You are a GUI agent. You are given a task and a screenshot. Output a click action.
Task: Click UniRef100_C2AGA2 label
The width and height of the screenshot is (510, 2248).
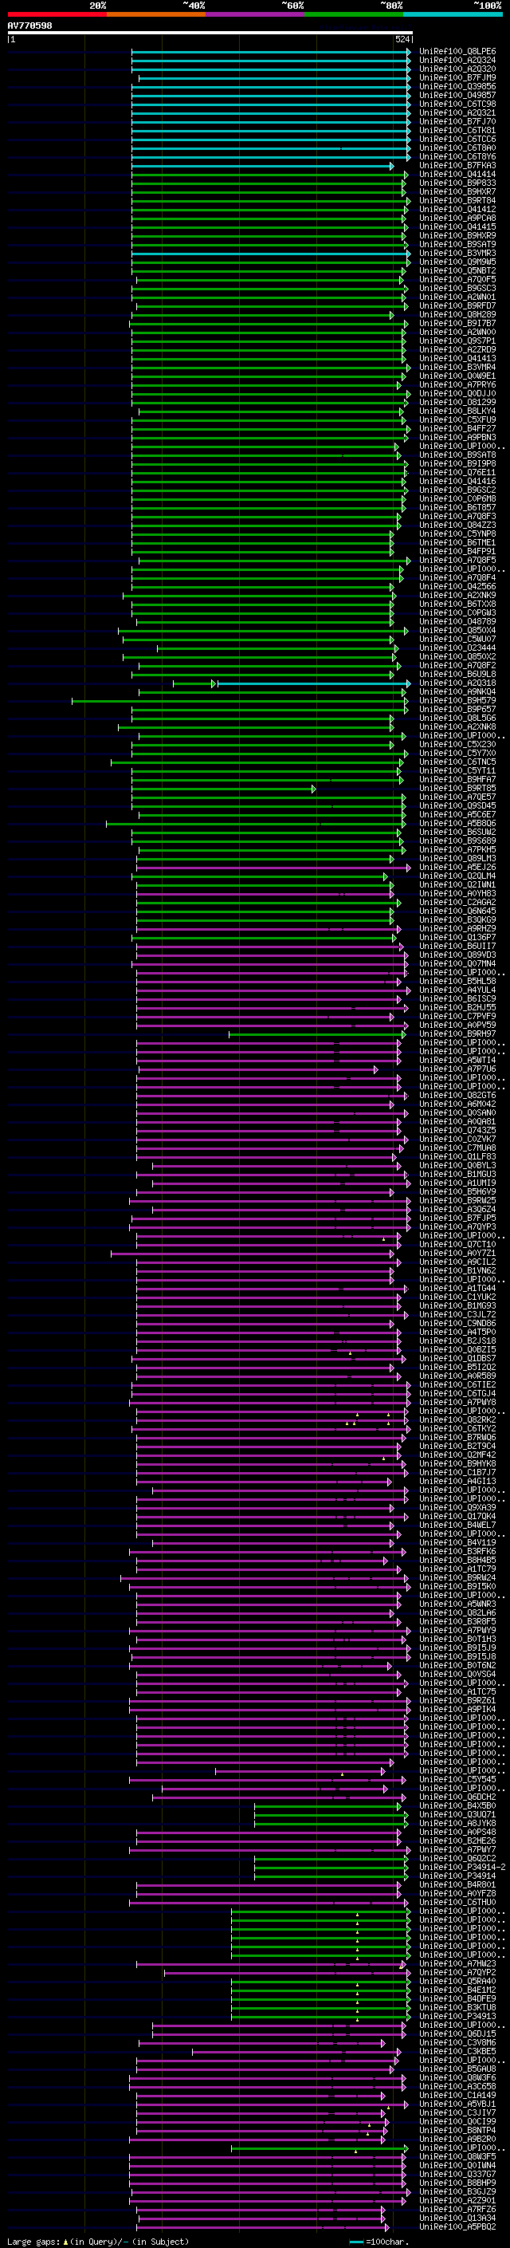pos(457,903)
